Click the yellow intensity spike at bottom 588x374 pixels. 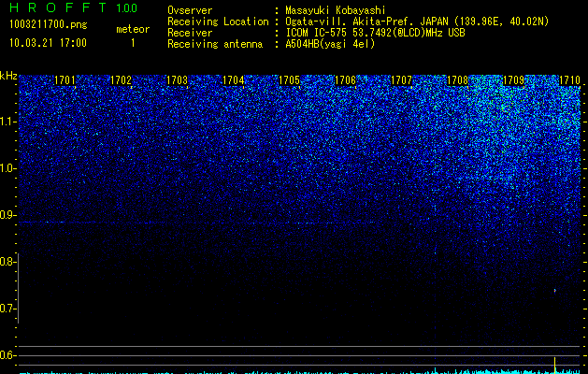554,365
